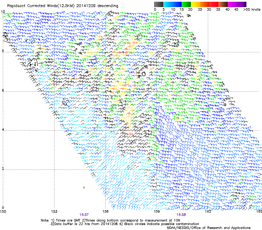Click the legend tick label '25'
The width and height of the screenshot is (262, 230).
(x=200, y=10)
